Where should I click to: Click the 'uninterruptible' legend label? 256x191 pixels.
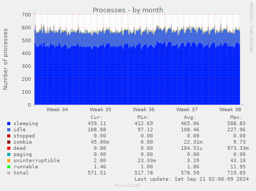pos(37,161)
